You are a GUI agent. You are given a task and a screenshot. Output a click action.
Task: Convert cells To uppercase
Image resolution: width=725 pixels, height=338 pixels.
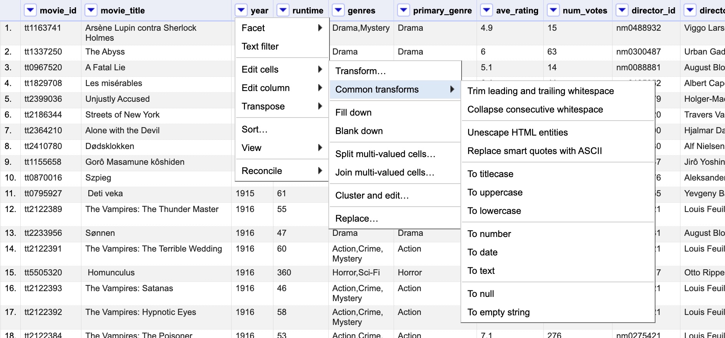tap(558, 192)
